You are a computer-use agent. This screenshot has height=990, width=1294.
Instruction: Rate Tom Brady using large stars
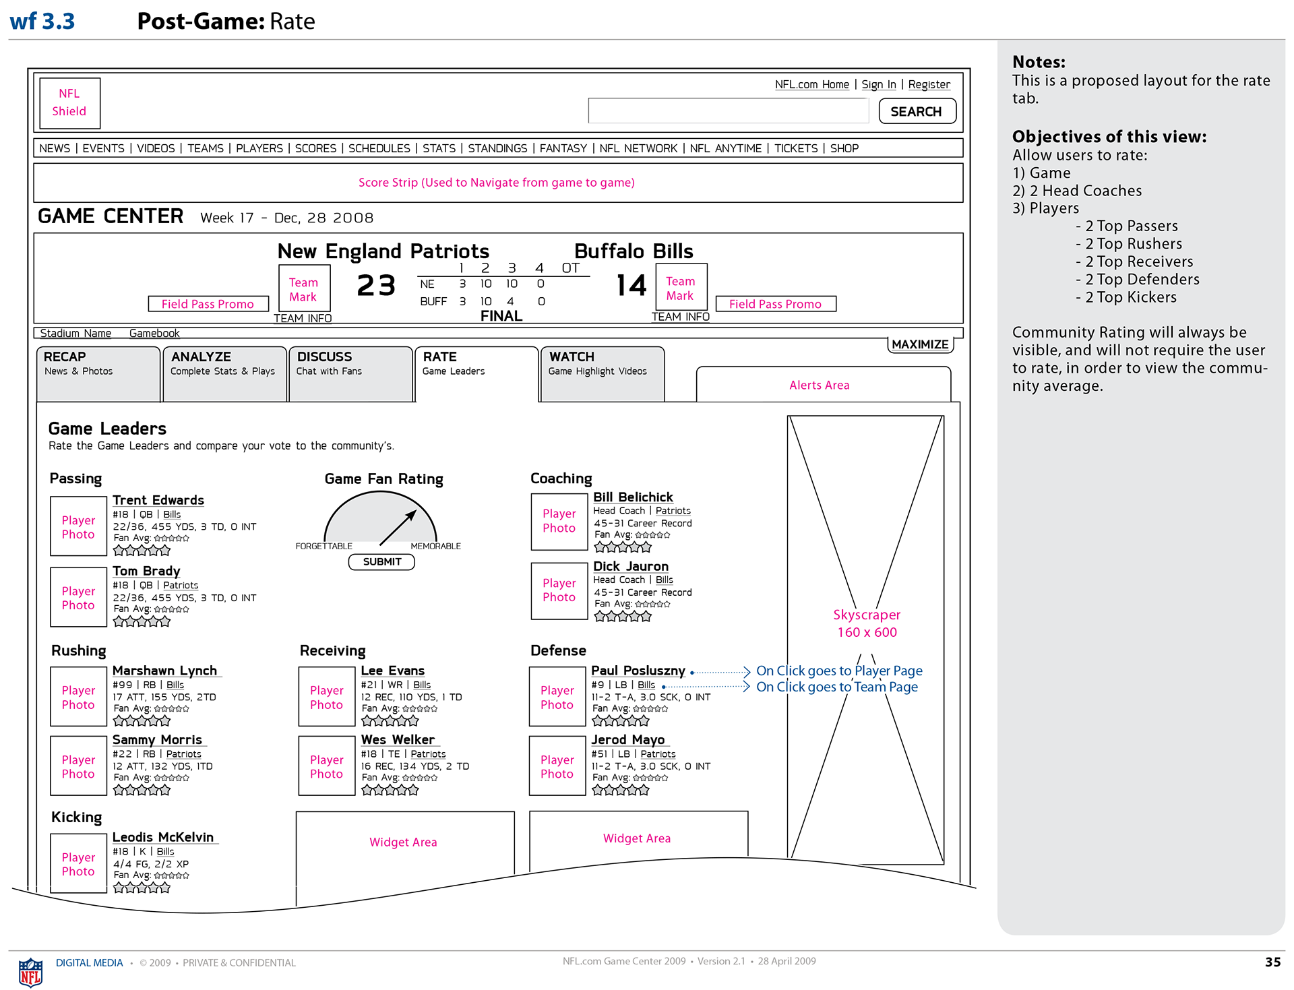142,621
